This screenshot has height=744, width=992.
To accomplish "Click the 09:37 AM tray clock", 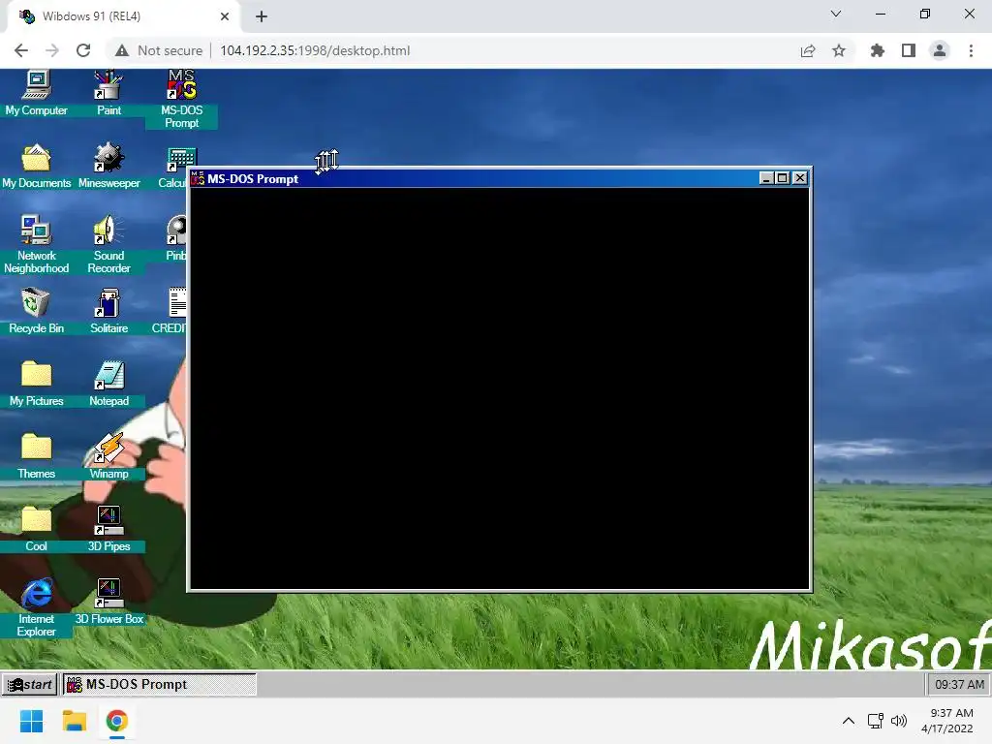I will coord(959,685).
